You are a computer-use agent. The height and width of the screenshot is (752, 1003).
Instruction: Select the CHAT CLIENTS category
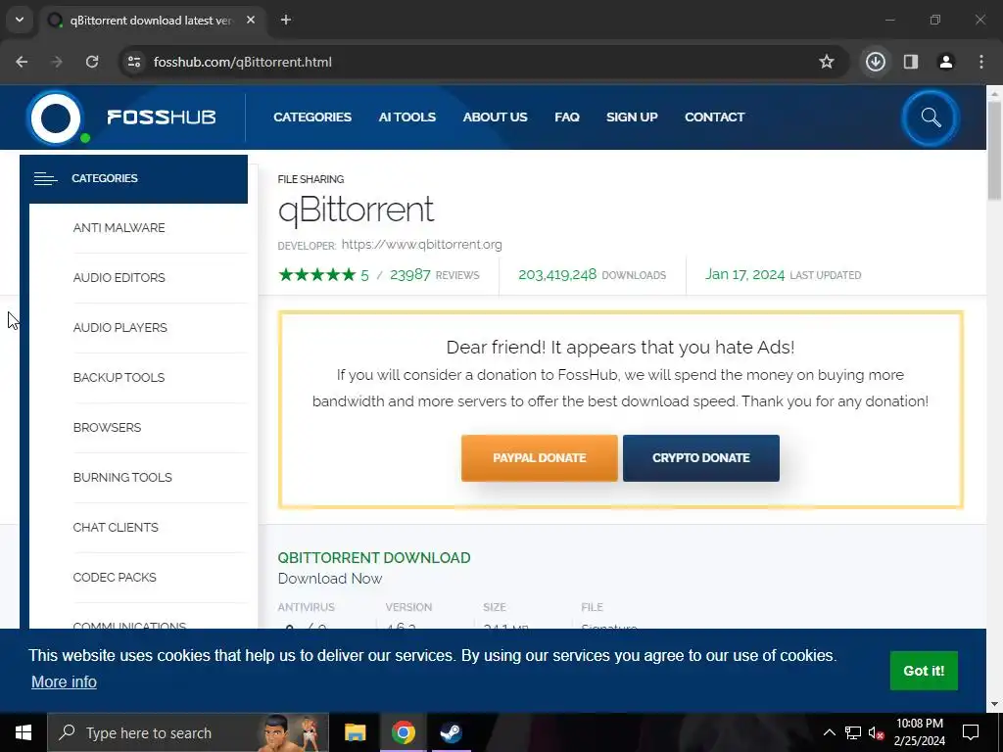click(x=116, y=527)
